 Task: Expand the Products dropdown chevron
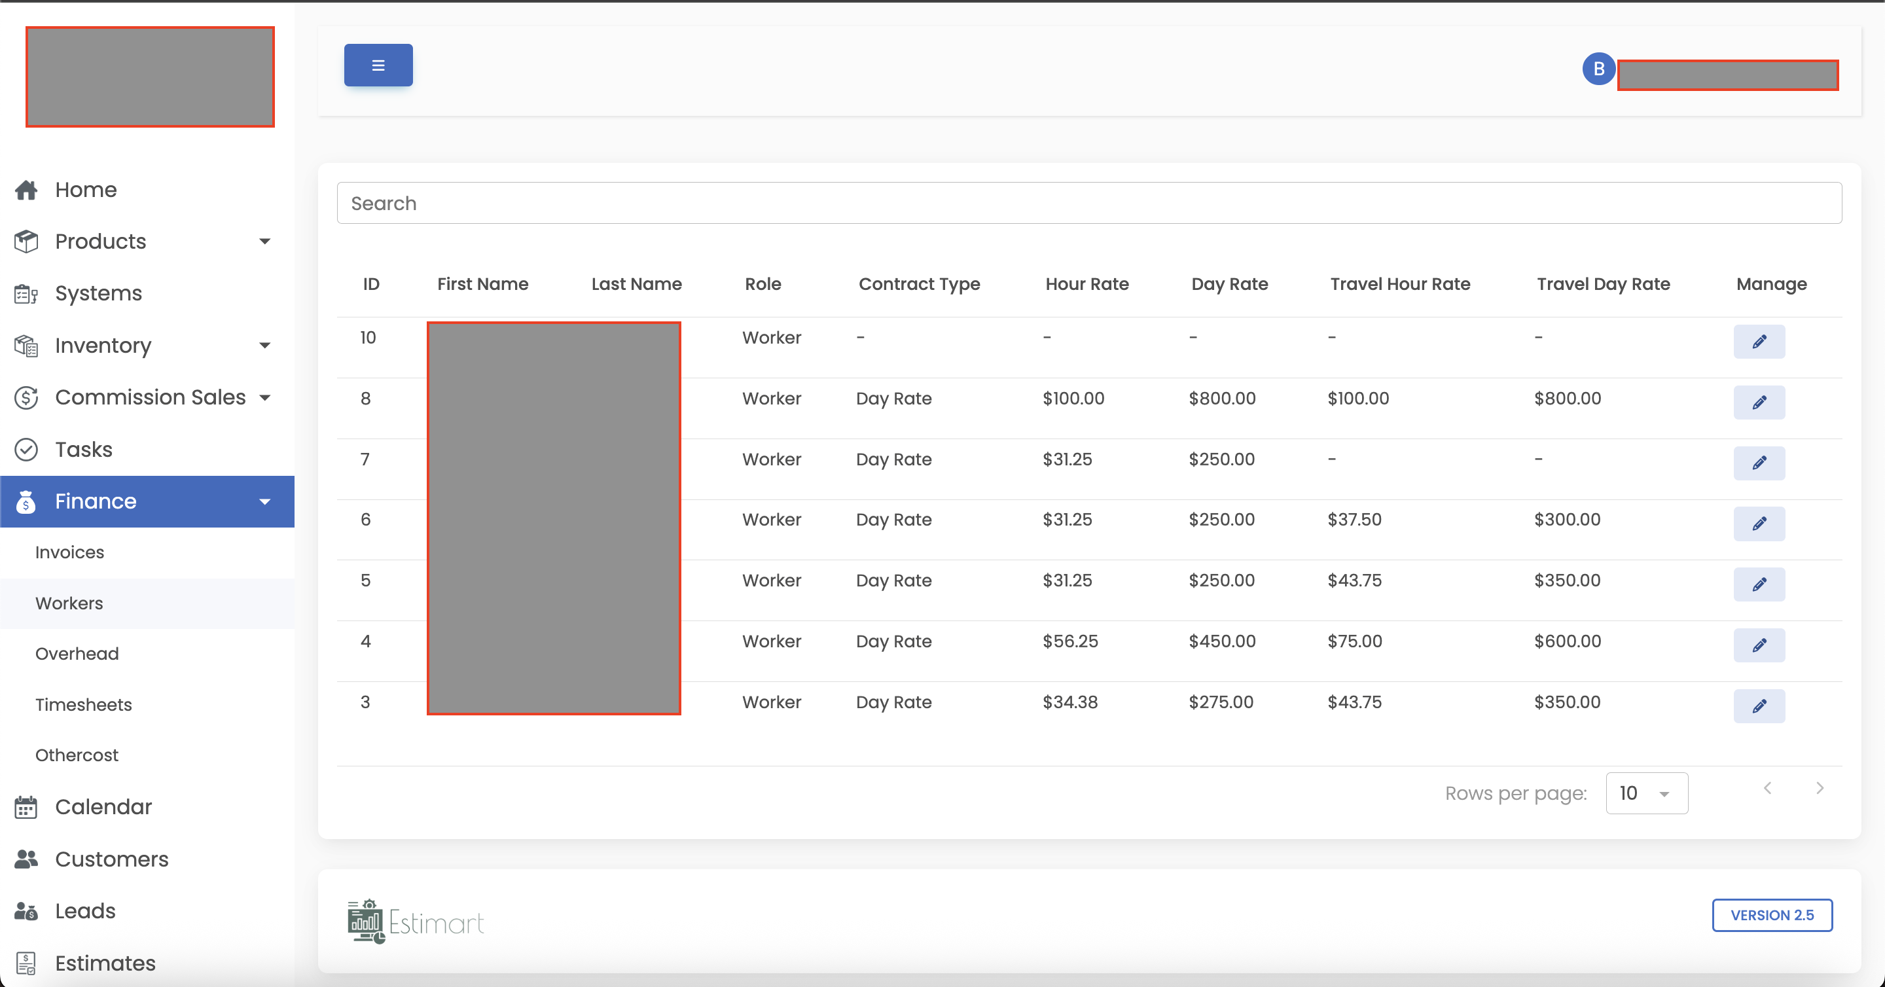[265, 242]
